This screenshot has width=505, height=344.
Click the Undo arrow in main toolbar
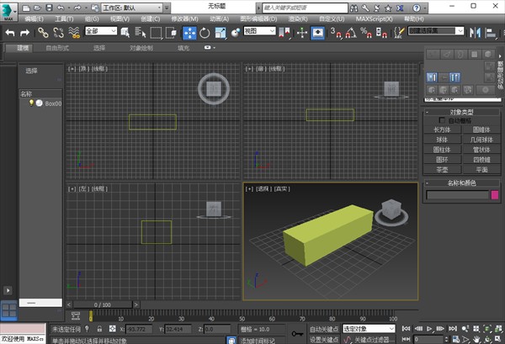10,32
